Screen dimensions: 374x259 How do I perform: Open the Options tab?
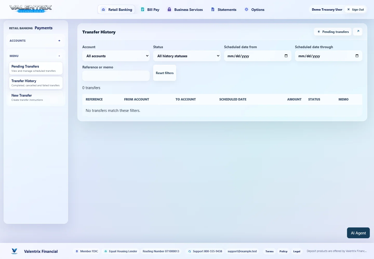(x=254, y=10)
